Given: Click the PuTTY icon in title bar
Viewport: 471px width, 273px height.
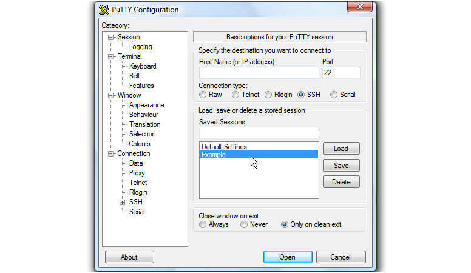Looking at the screenshot, I should (x=104, y=9).
